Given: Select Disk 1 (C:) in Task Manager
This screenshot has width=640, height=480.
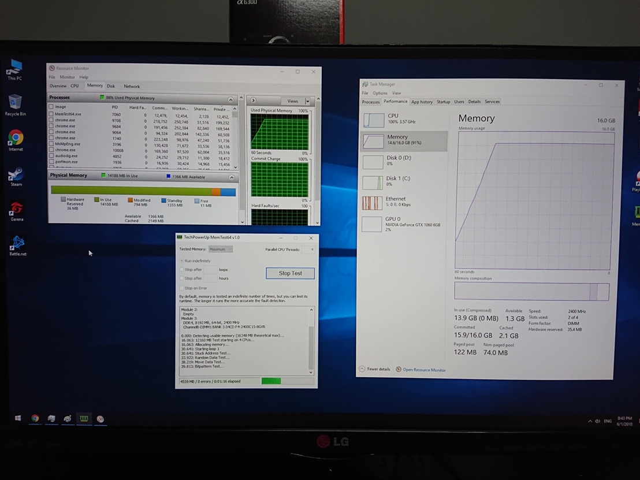Looking at the screenshot, I should pos(373,183).
